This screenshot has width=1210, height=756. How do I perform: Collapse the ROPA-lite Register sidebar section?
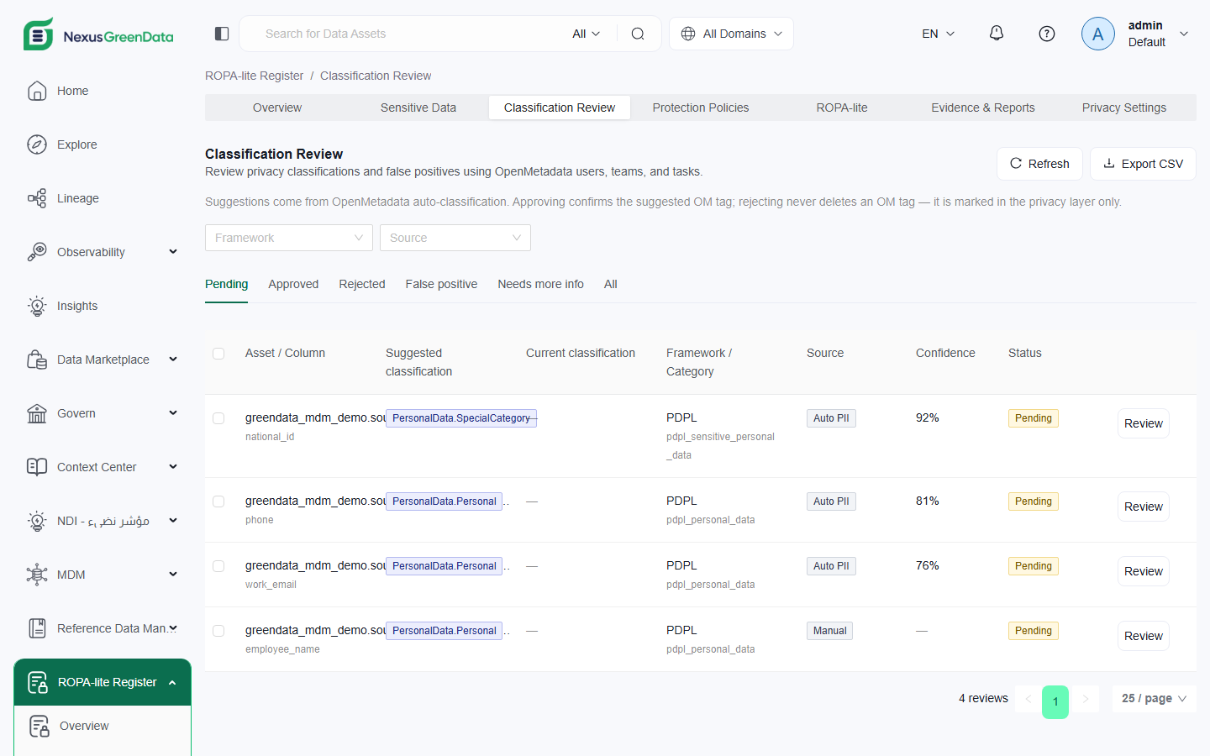tap(103, 682)
